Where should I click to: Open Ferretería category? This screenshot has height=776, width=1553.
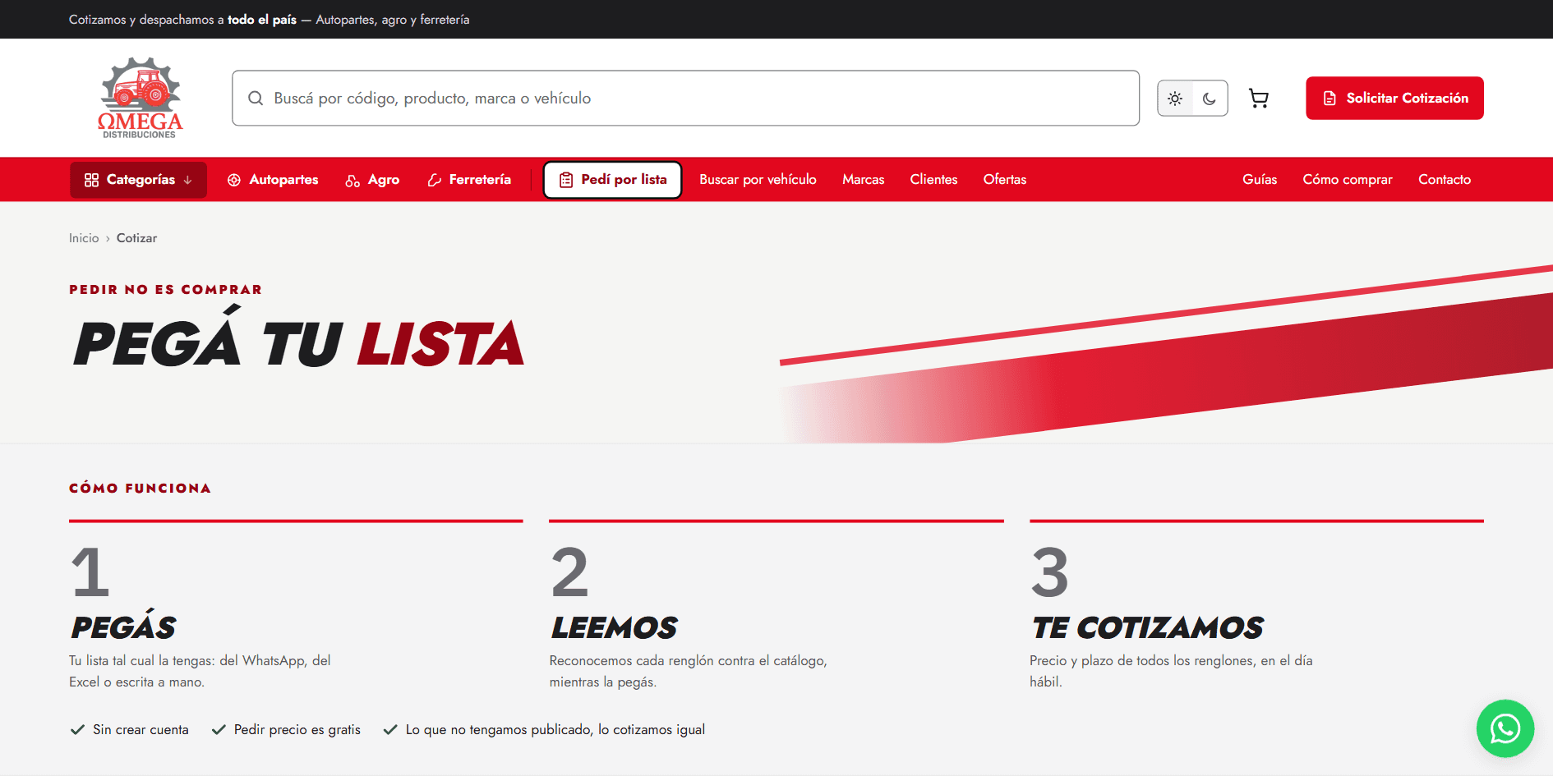(469, 180)
